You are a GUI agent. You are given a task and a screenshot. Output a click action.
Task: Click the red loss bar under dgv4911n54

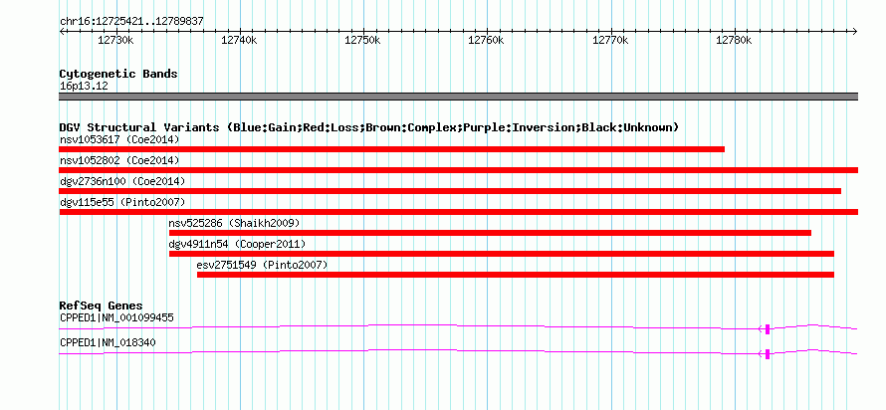pos(501,254)
